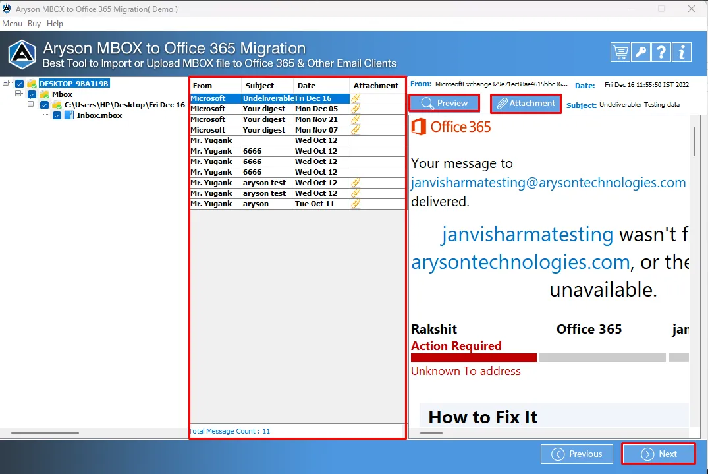The image size is (708, 474).
Task: Click the DESKTOP-9BAJ19B folder icon
Action: coord(32,84)
